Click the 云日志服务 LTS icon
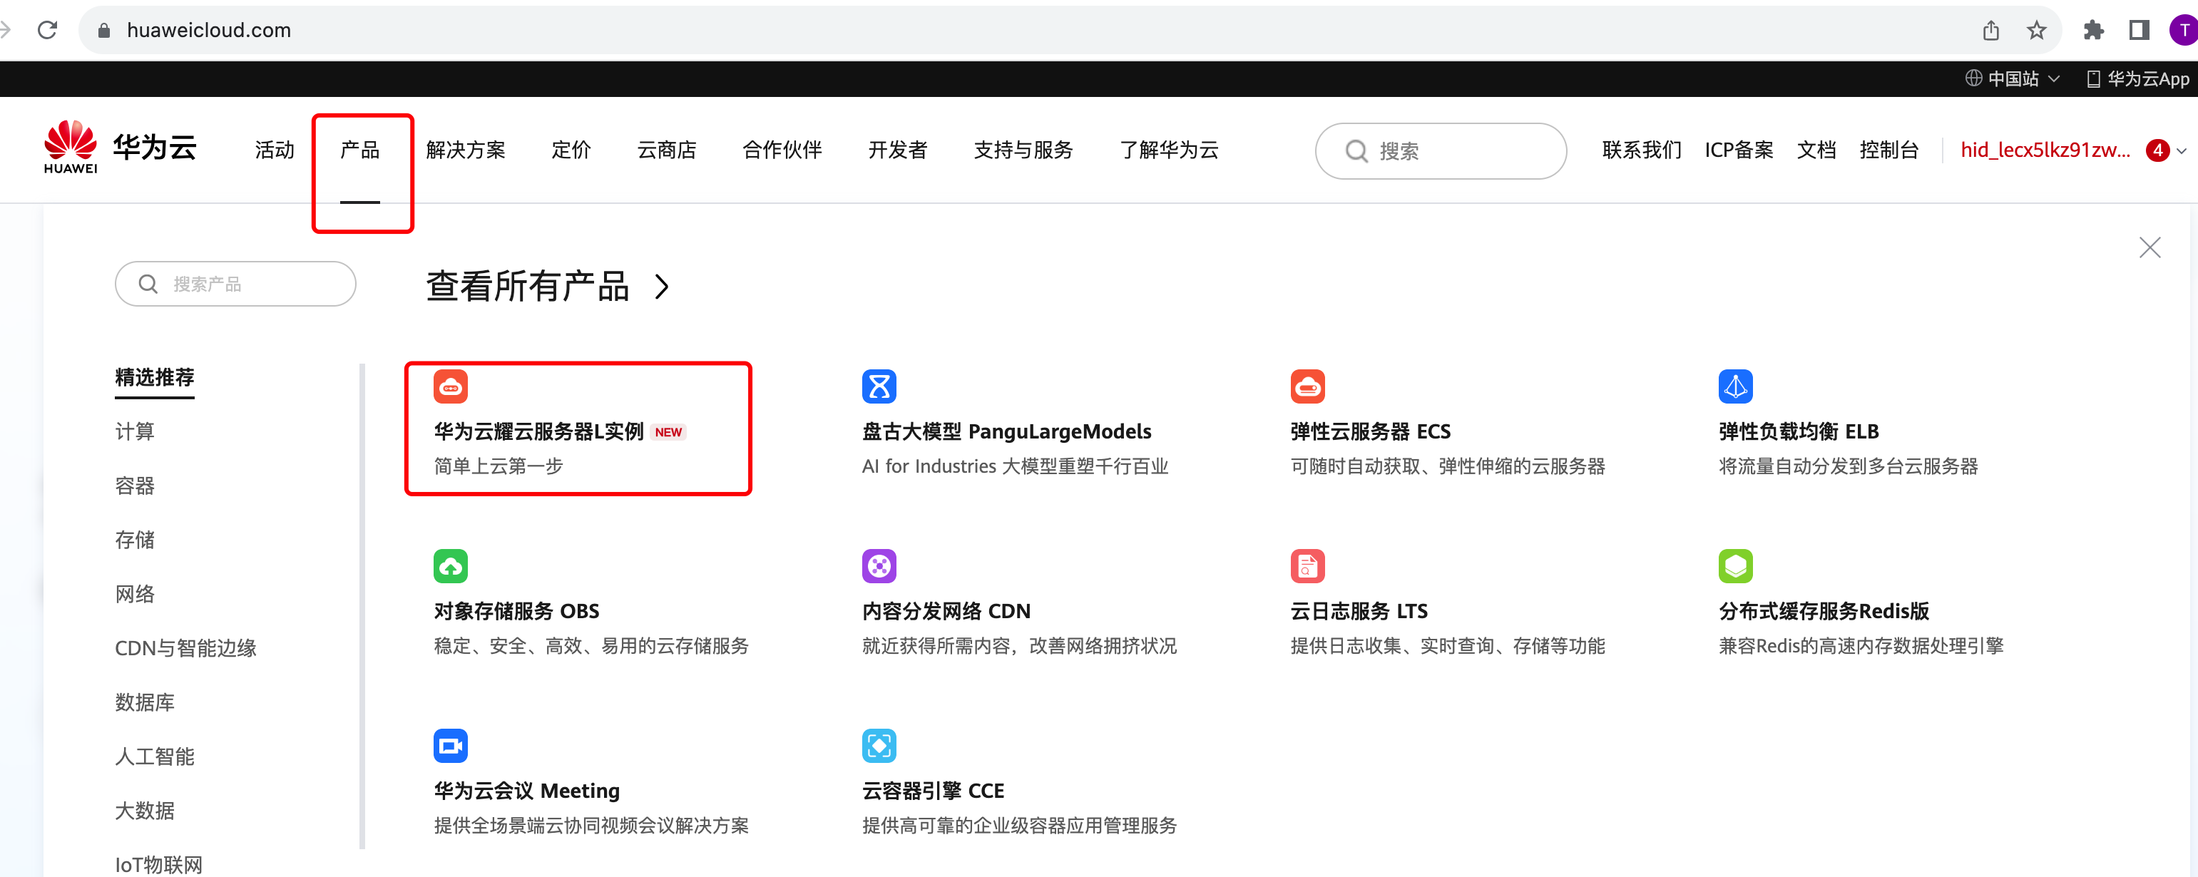The height and width of the screenshot is (877, 2198). [x=1307, y=565]
